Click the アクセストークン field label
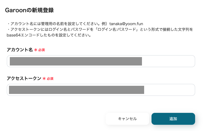This screenshot has width=203, height=131. (24, 78)
